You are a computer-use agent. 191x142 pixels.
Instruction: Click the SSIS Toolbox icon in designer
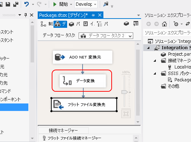pos(126,24)
